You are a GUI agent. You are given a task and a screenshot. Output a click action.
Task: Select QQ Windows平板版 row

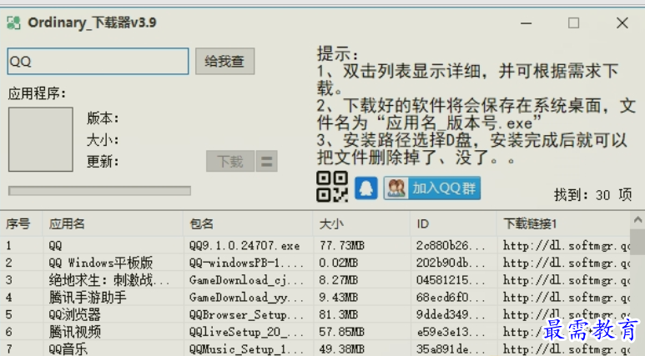(x=315, y=263)
